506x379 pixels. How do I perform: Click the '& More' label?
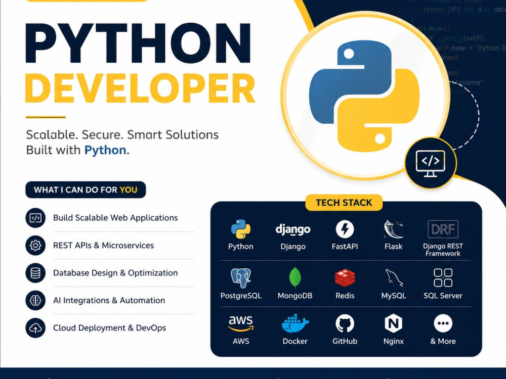(x=443, y=341)
